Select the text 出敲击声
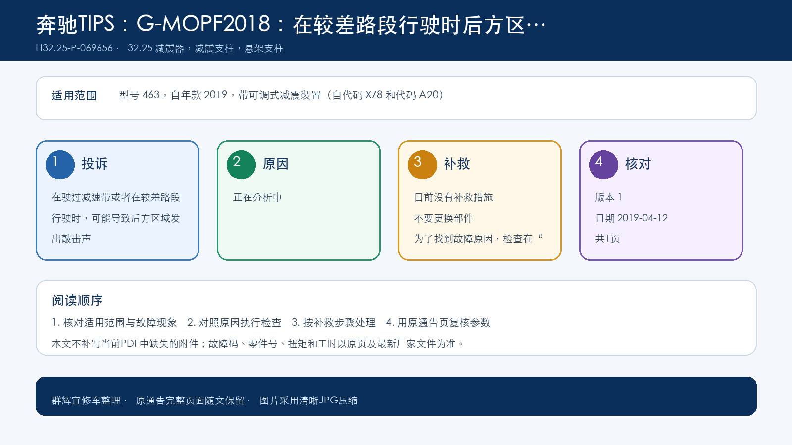The image size is (792, 445). (71, 239)
